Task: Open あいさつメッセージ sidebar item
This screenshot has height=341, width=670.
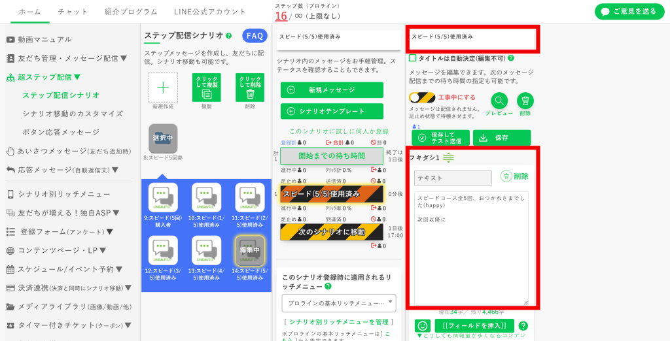Action: pos(69,151)
